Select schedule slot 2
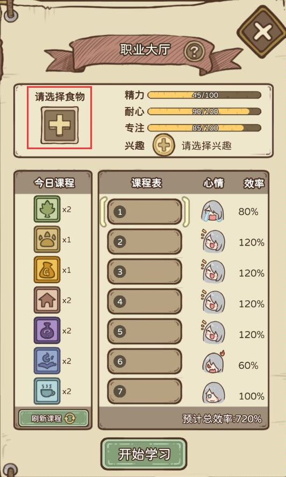Screen dimensions: 286x477 pyautogui.click(x=145, y=242)
